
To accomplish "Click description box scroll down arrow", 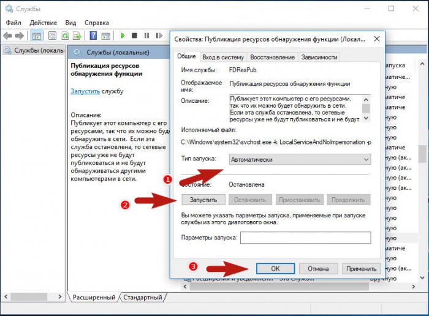I will [x=366, y=118].
